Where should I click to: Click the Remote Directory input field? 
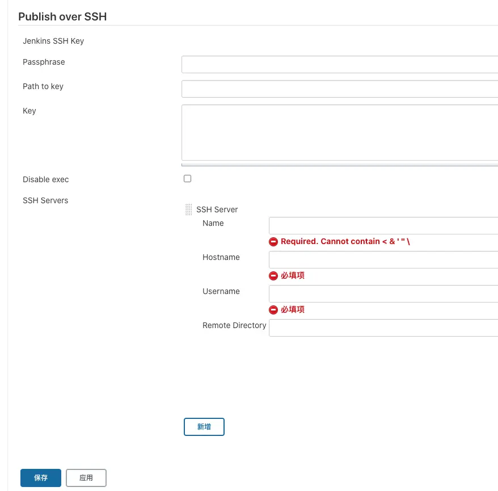point(383,328)
